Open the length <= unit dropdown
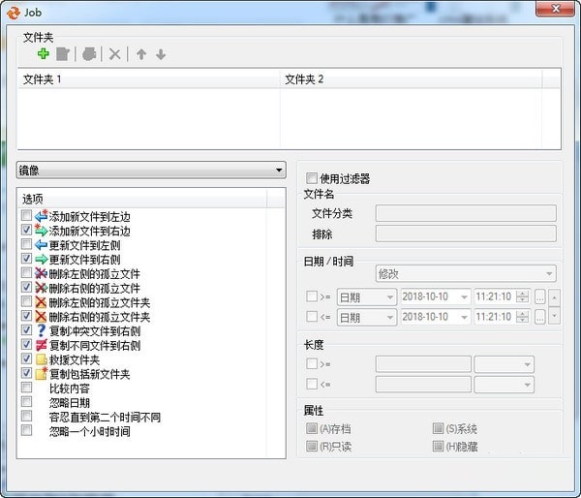Image resolution: width=581 pixels, height=498 pixels. 504,385
